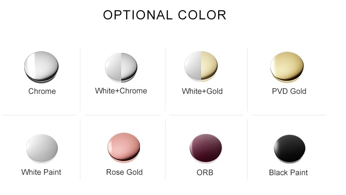
Task: Pick the White+Gold finish swatch
Action: coord(201,66)
